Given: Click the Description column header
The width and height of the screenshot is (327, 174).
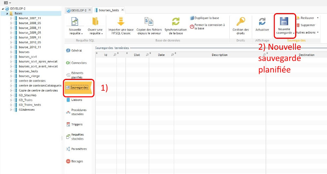Looking at the screenshot, I should coord(219,55).
